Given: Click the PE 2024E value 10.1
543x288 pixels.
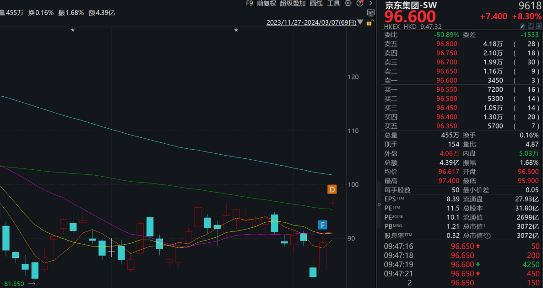Looking at the screenshot, I should [x=453, y=217].
